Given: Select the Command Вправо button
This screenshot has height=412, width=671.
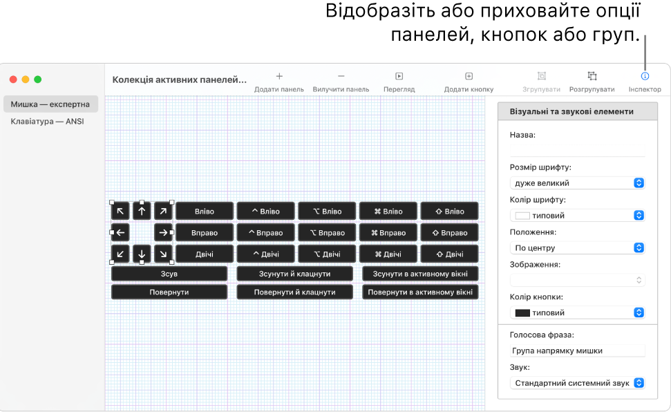Looking at the screenshot, I should tap(388, 232).
